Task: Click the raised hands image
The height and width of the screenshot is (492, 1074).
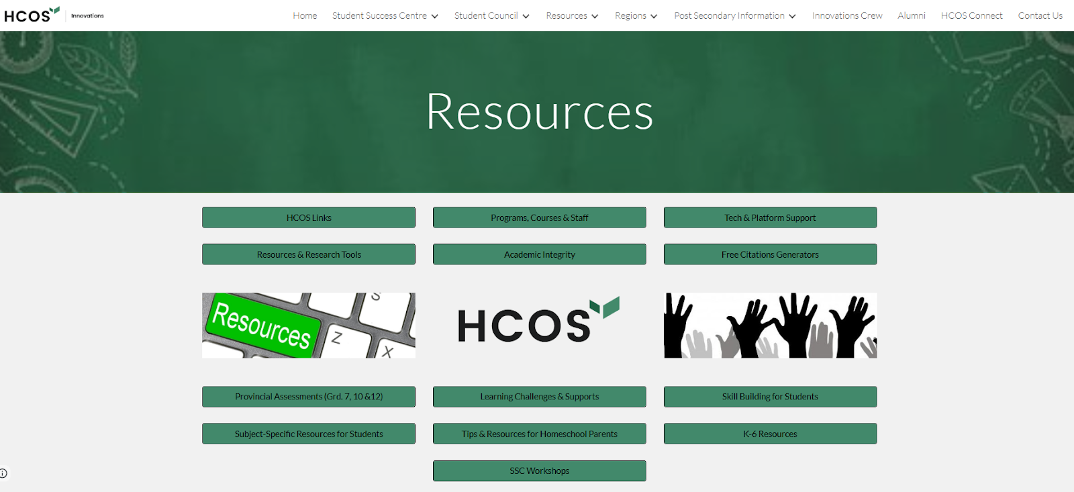Action: [770, 325]
